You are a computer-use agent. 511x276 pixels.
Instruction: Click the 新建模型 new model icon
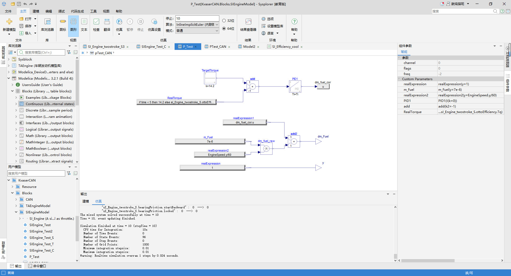coord(9,21)
